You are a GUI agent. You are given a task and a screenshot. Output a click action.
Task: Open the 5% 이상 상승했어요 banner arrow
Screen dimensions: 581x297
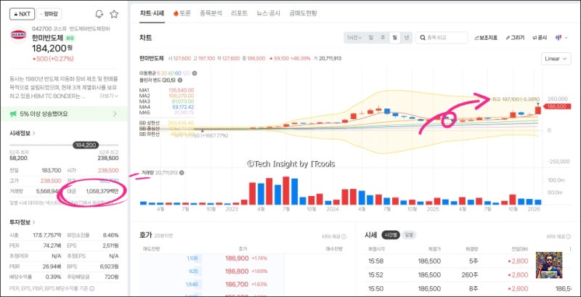pos(115,114)
